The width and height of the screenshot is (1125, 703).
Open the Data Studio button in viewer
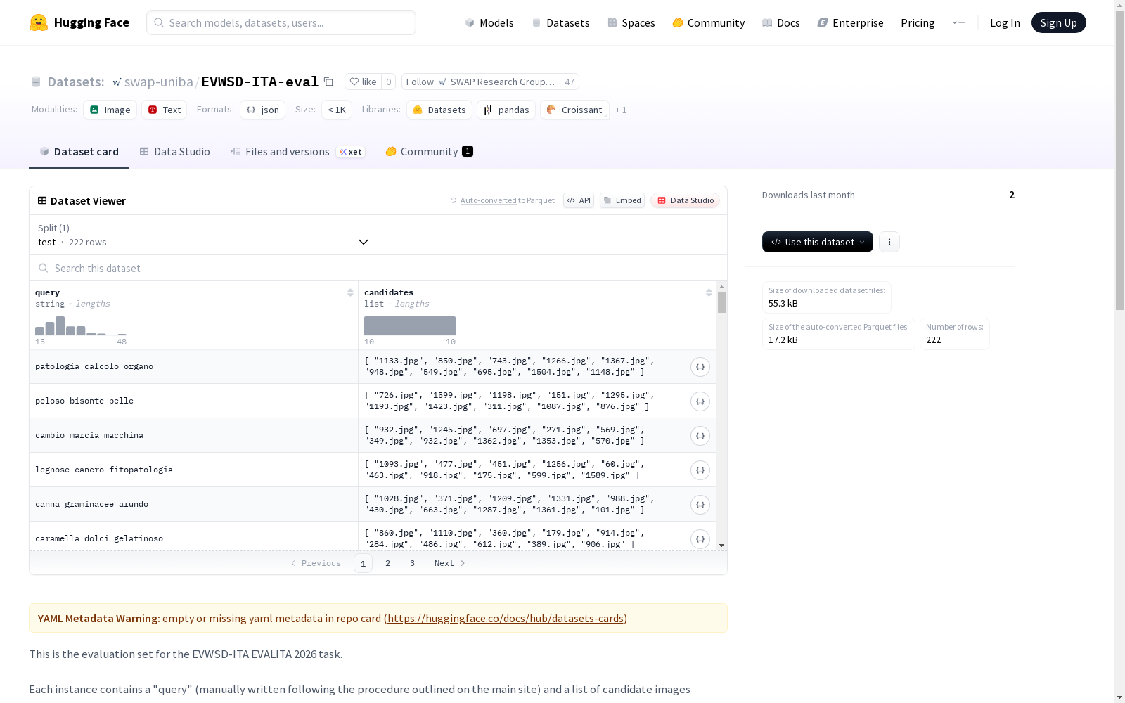point(685,200)
